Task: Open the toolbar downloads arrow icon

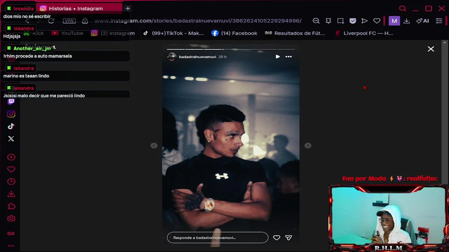Action: click(407, 21)
